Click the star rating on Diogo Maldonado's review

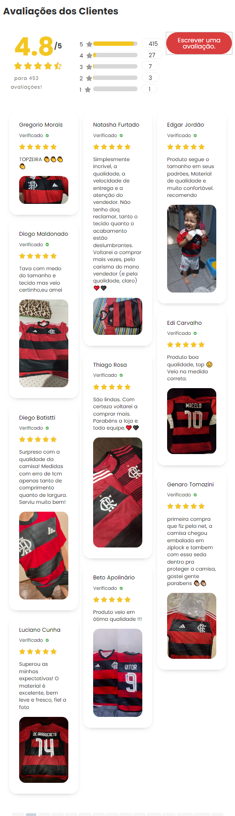[x=38, y=256]
